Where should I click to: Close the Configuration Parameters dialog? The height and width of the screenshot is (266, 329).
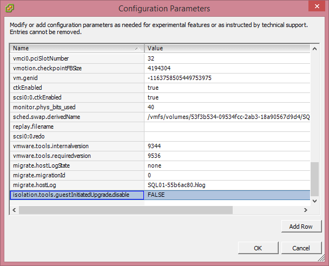tap(315, 7)
